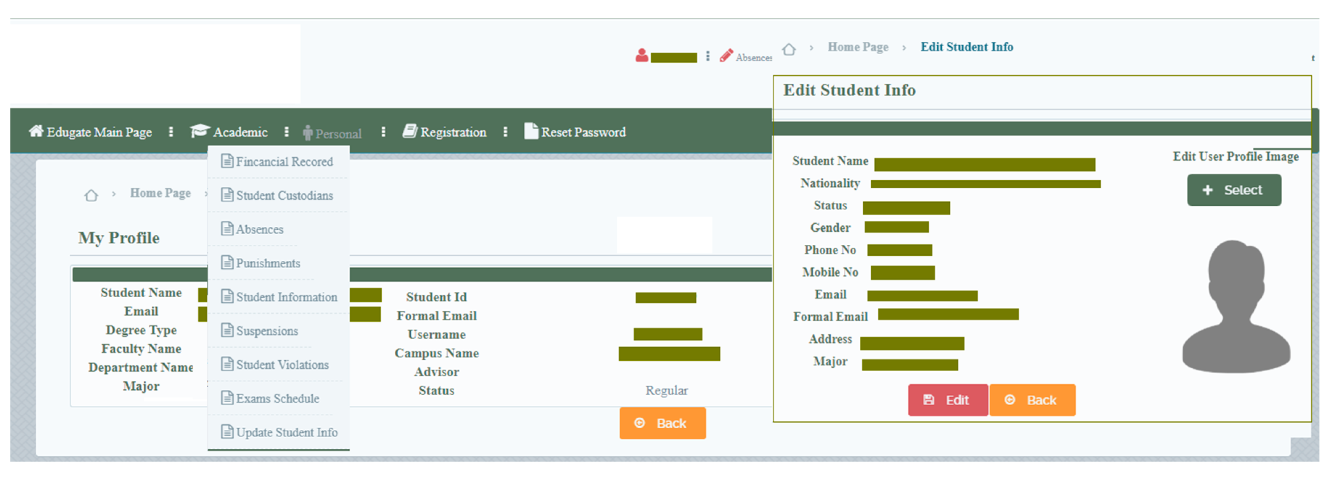Click the red user account icon

[x=642, y=55]
